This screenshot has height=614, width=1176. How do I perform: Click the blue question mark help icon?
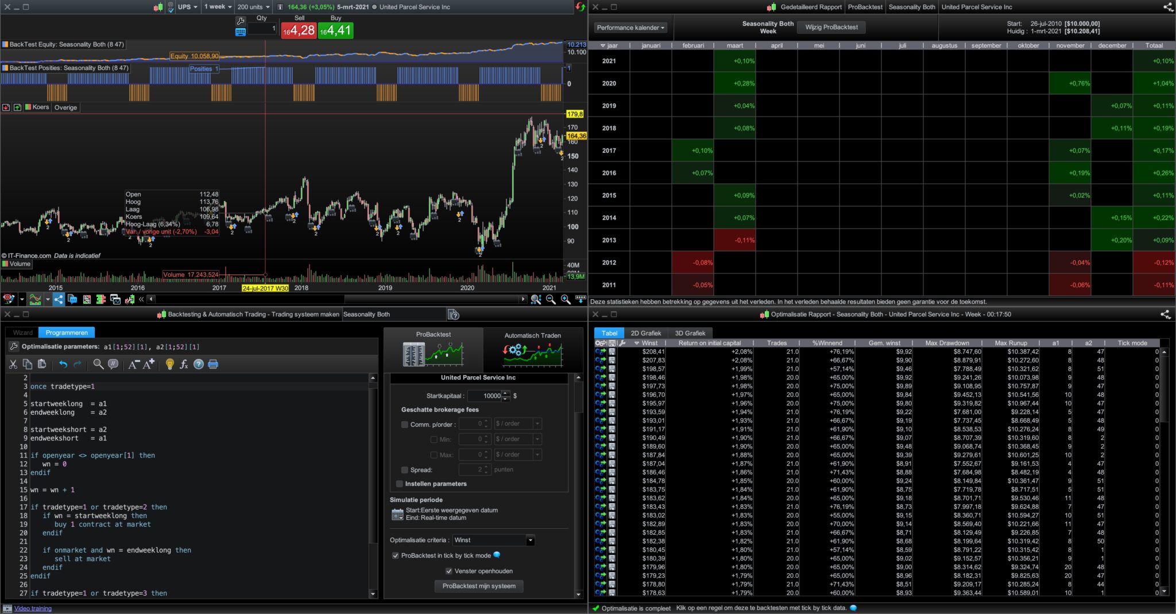199,364
